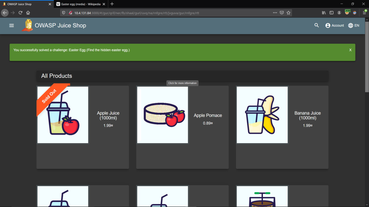The height and width of the screenshot is (207, 369).
Task: Go back with the browser back arrow
Action: click(x=5, y=13)
